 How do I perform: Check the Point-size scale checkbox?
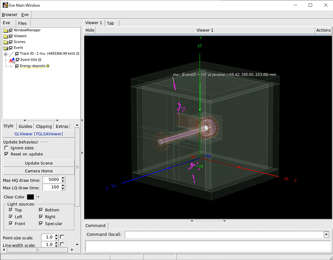click(x=62, y=237)
